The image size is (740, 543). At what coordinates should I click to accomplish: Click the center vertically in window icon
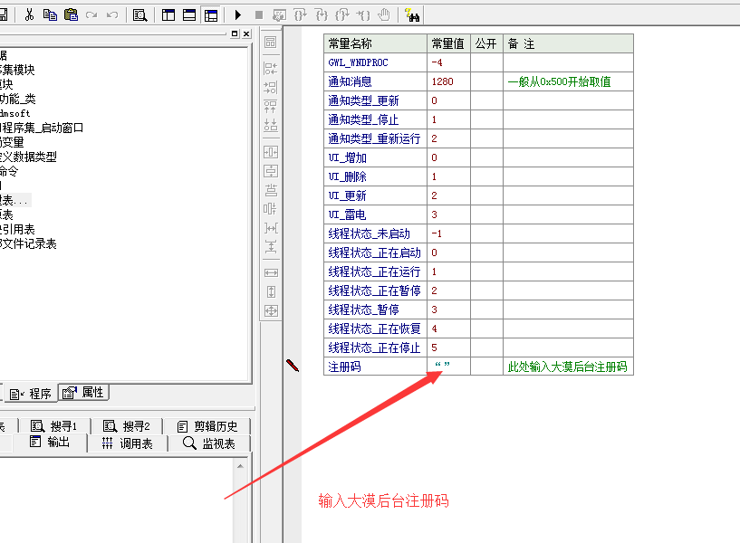(x=271, y=171)
